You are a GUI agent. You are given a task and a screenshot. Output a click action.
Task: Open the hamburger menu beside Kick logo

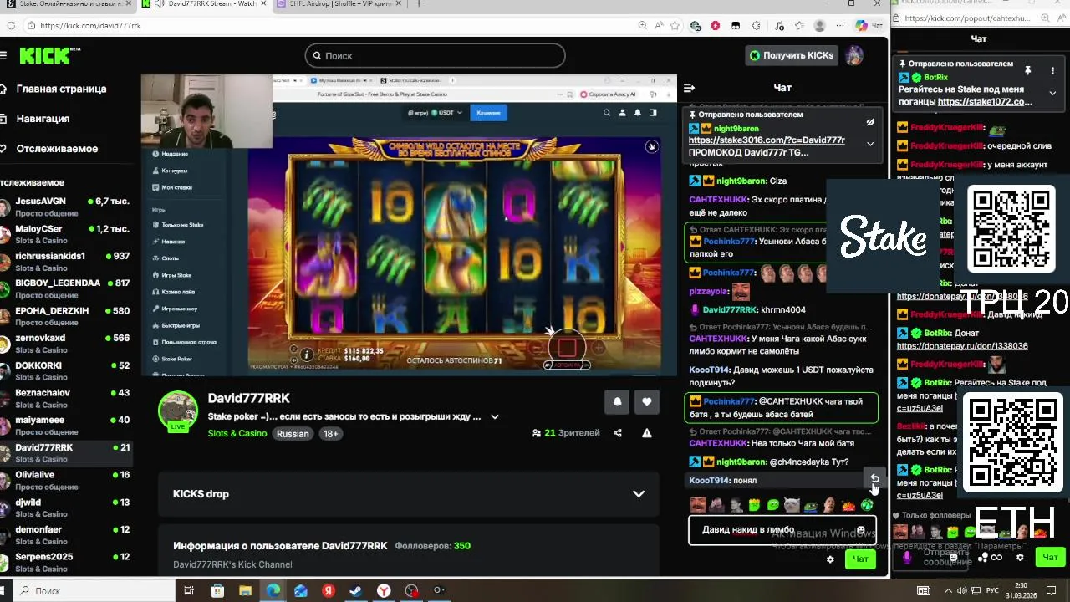(4, 56)
